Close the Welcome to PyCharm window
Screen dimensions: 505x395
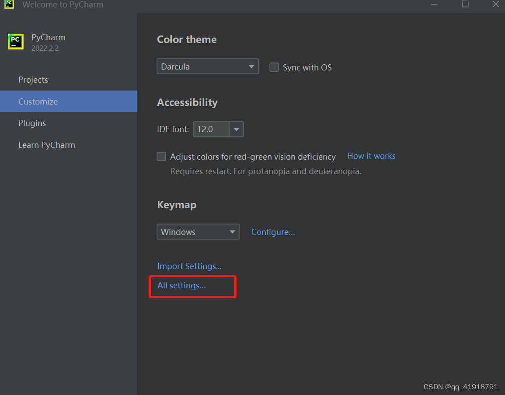pyautogui.click(x=496, y=4)
